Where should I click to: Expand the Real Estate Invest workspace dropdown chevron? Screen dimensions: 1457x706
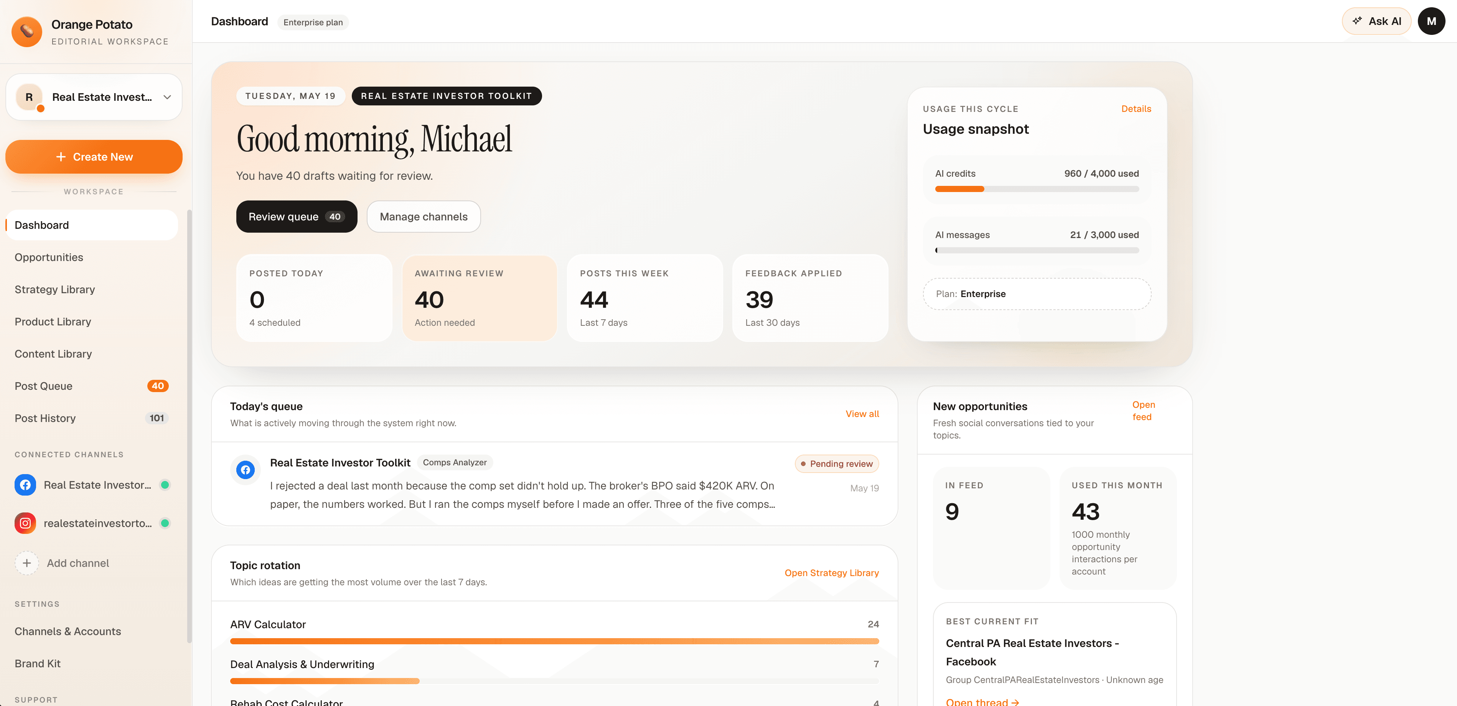click(x=167, y=97)
